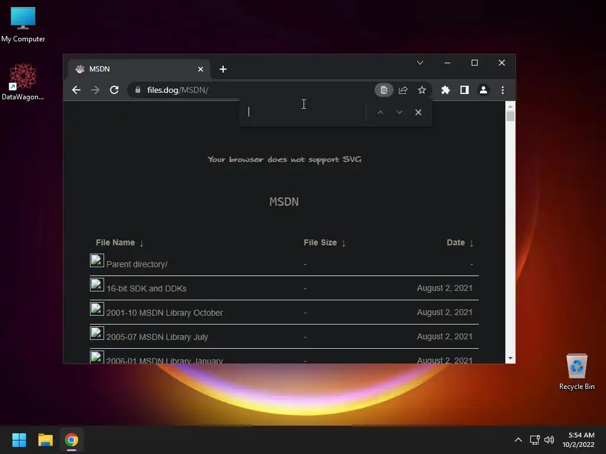Open Chrome's three-dot menu

point(502,90)
